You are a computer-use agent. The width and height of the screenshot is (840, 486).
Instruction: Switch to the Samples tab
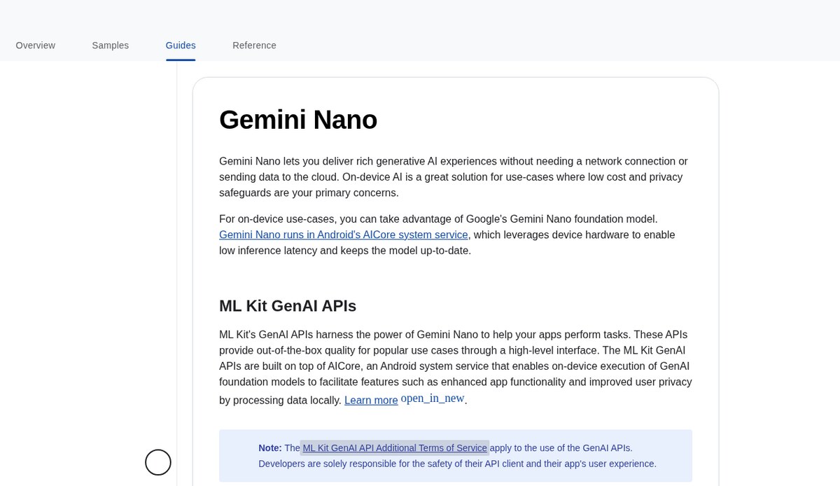[111, 46]
